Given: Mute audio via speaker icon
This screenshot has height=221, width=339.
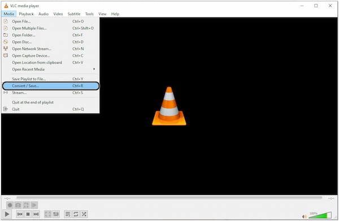Looking at the screenshot, I should [304, 216].
